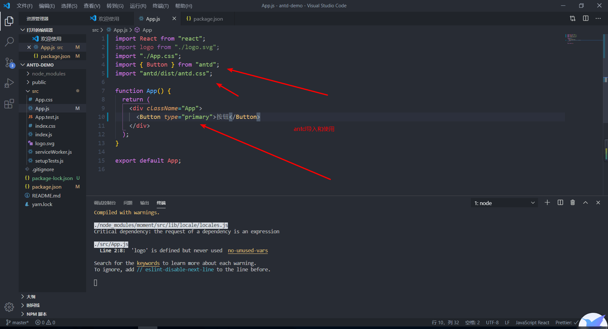Image resolution: width=608 pixels, height=329 pixels.
Task: Click the master* git branch indicator
Action: click(17, 323)
